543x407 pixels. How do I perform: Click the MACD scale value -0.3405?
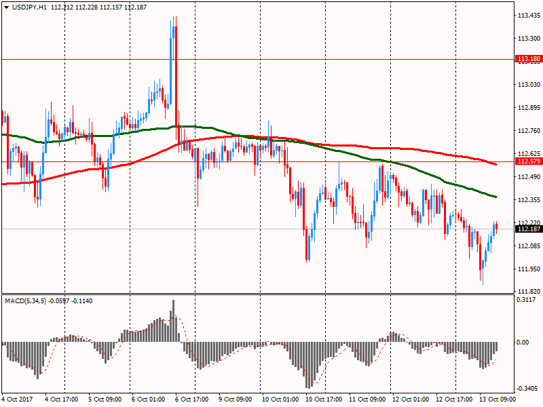point(527,389)
